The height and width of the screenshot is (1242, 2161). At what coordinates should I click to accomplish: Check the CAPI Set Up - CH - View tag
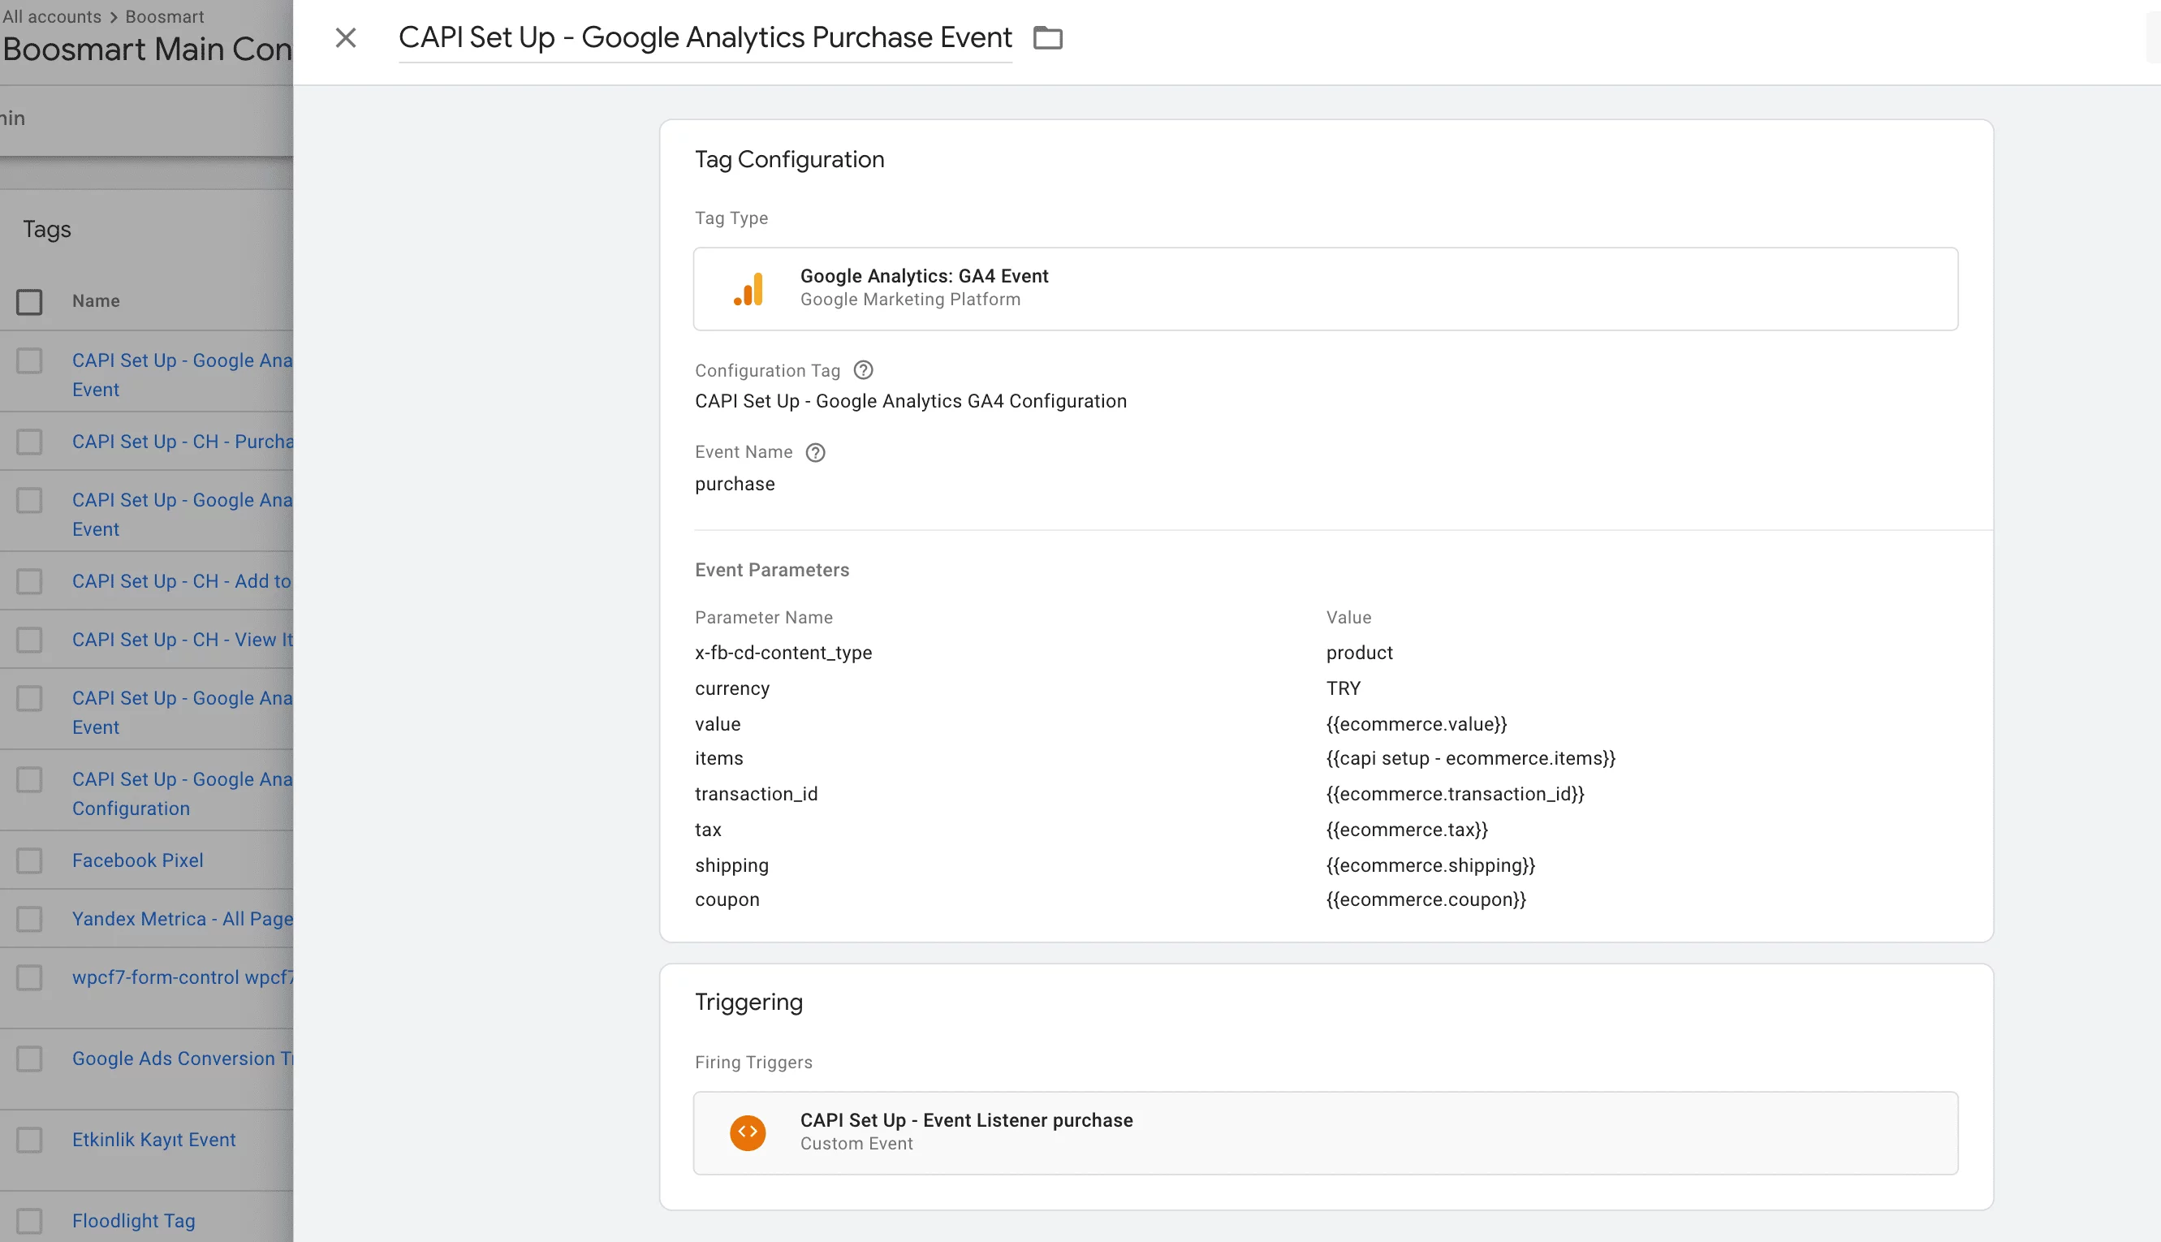30,640
